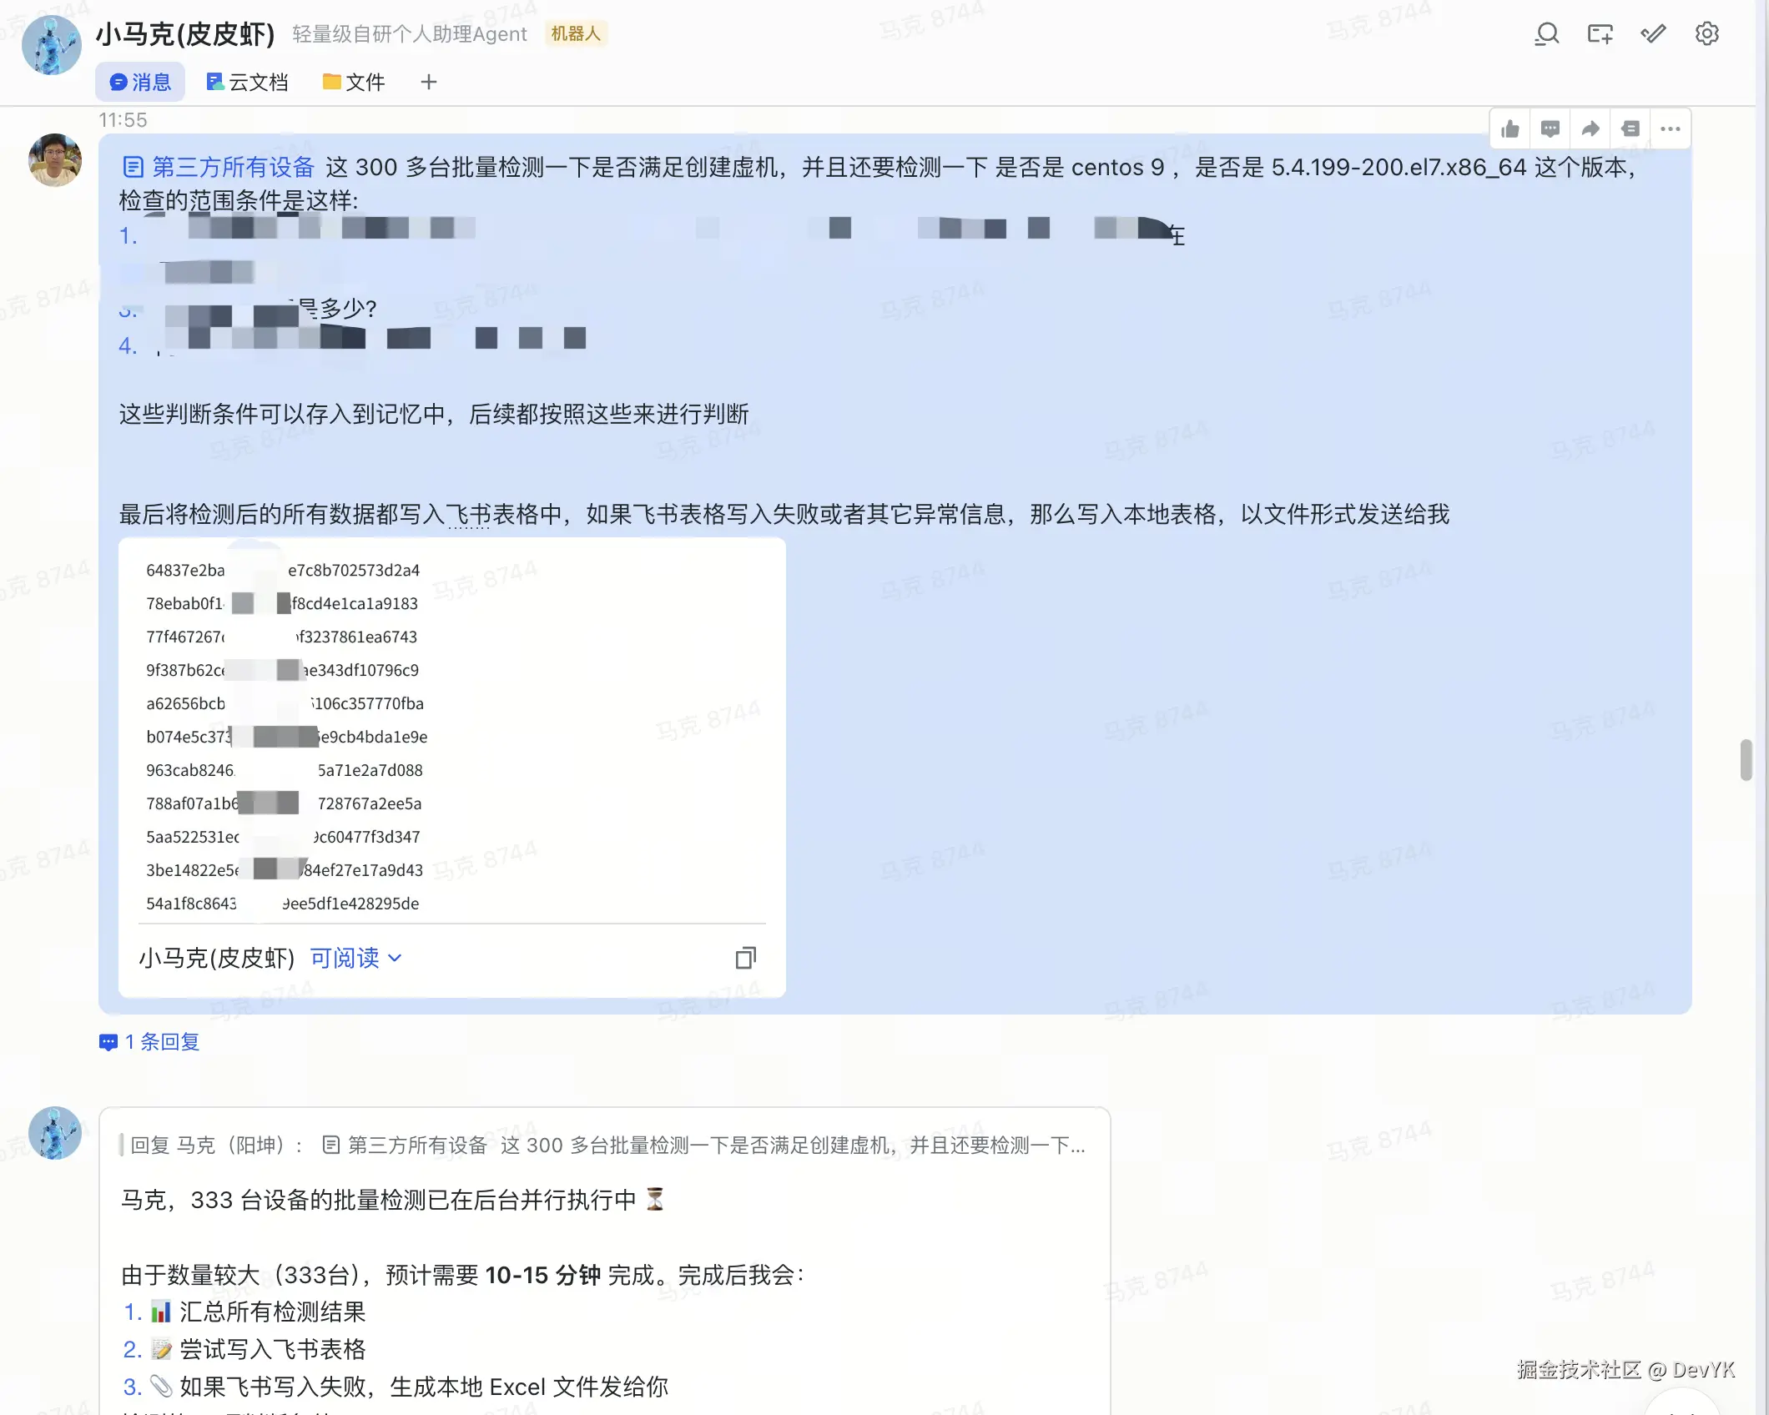Add a new tab with the plus icon

[428, 81]
